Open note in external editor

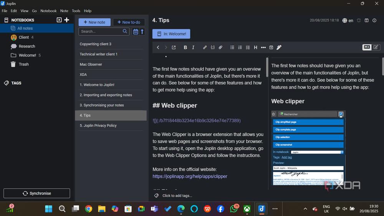174,48
